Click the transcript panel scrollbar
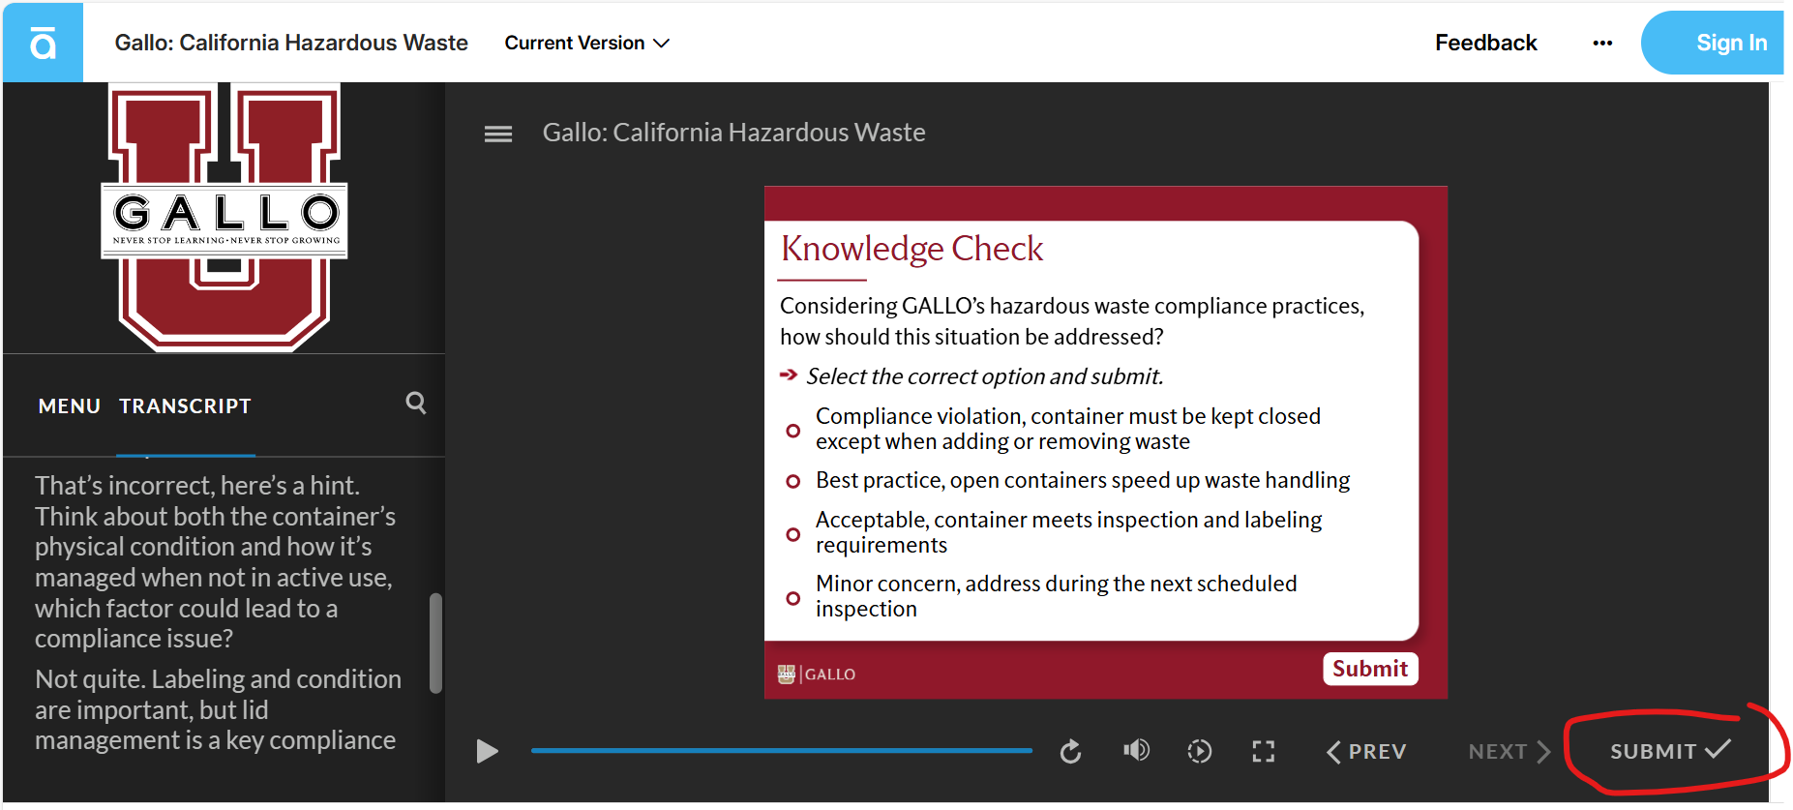The height and width of the screenshot is (810, 1793). click(435, 643)
